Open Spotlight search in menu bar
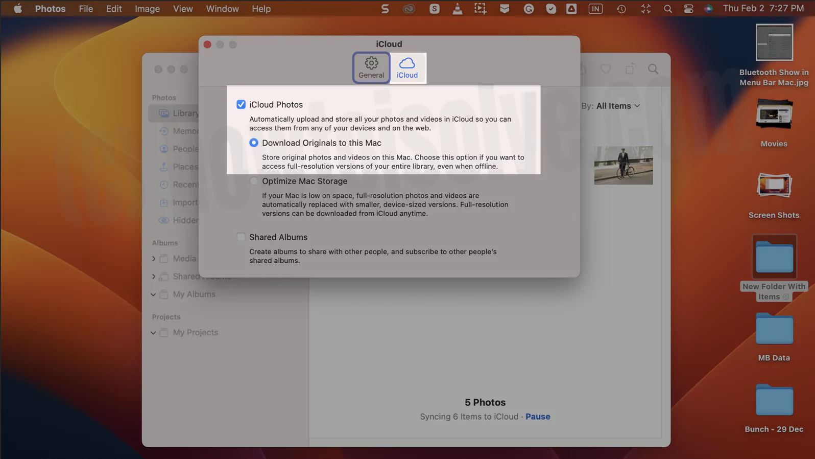 coord(667,9)
